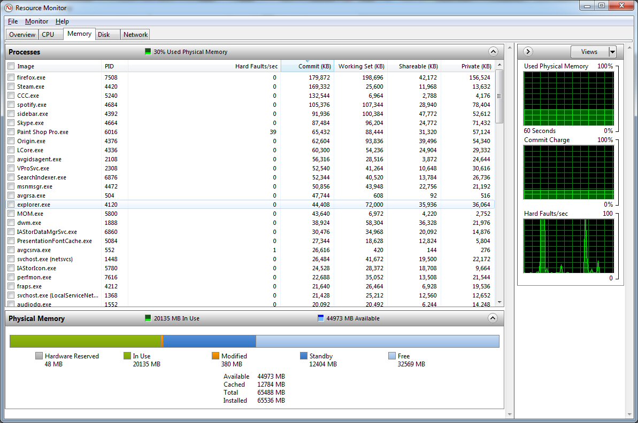
Task: Click the msnmsgr.exe row name
Action: (35, 186)
